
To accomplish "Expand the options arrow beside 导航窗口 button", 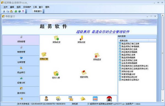I will [x=43, y=11].
